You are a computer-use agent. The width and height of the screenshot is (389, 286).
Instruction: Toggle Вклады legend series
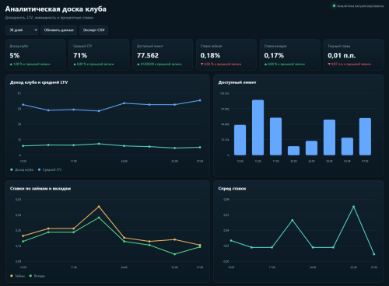tap(37, 276)
